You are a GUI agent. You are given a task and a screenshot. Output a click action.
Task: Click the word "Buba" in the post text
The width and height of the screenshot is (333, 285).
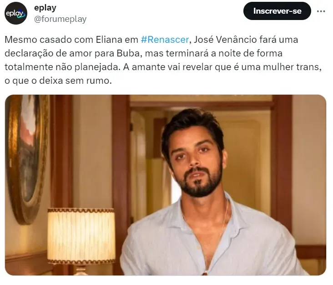point(129,53)
